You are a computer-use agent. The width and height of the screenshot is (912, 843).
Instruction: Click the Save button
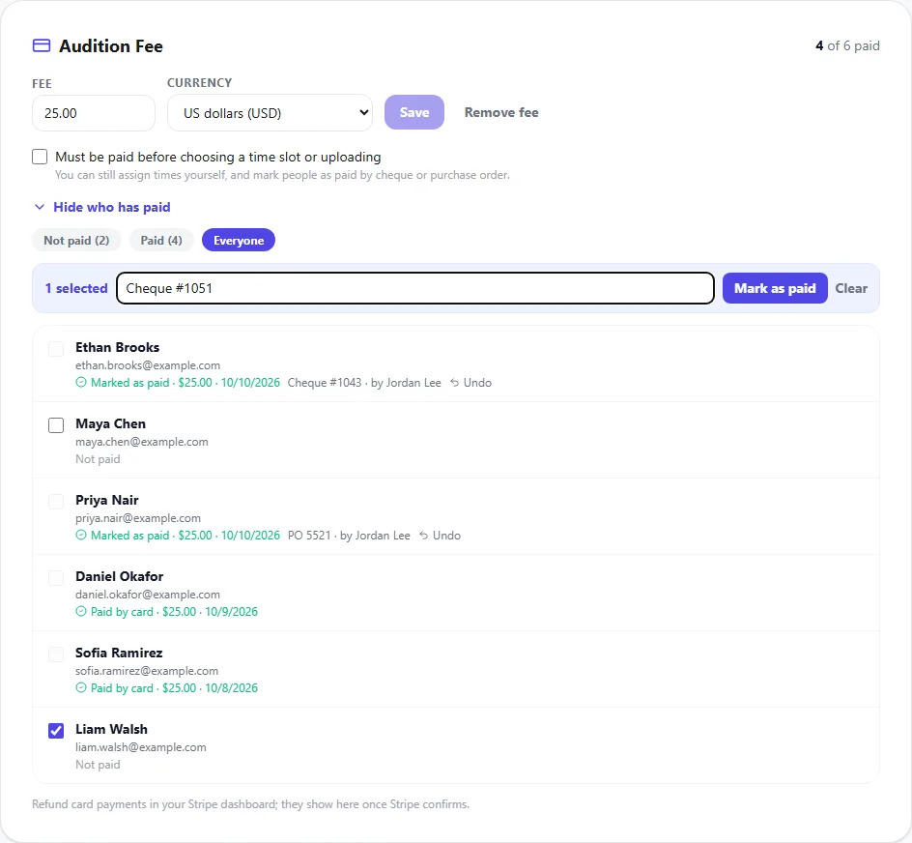[414, 112]
